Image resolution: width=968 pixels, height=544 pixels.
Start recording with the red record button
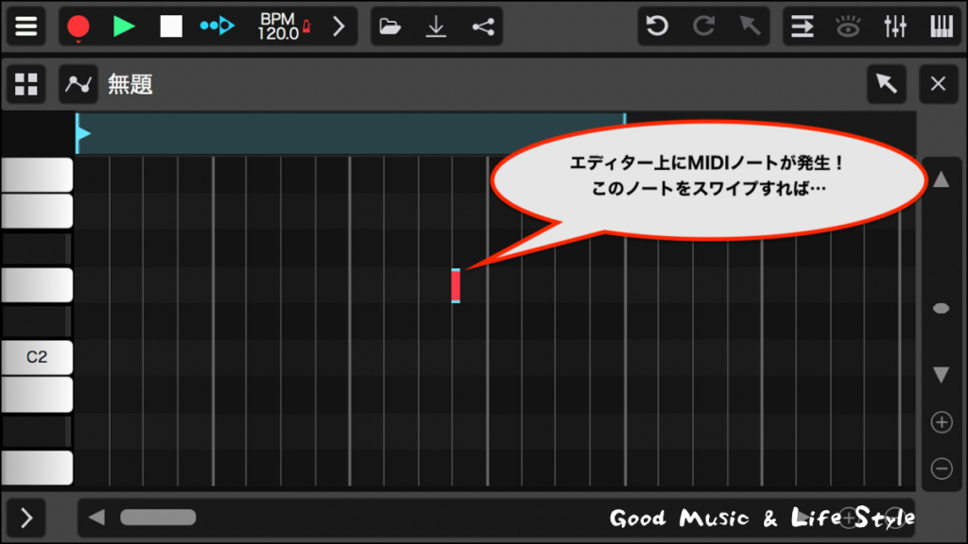click(78, 26)
